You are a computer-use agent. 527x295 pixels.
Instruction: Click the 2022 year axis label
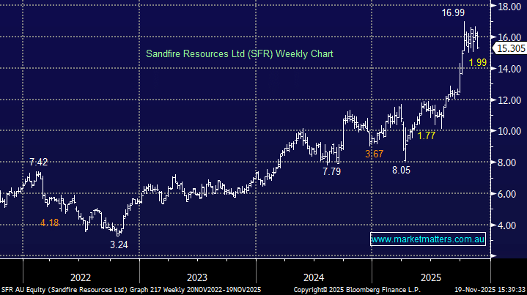[79, 277]
